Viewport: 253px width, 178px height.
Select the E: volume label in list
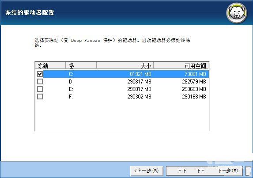coord(71,89)
